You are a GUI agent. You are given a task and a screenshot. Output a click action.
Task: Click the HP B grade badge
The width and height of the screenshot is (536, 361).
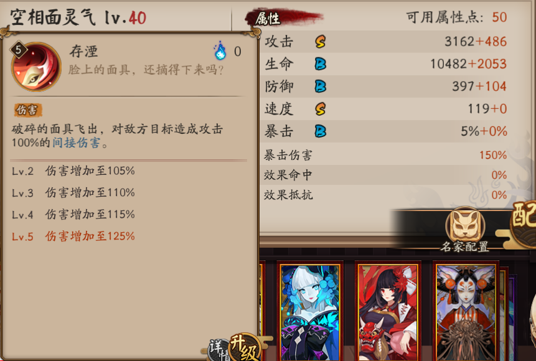pyautogui.click(x=321, y=64)
